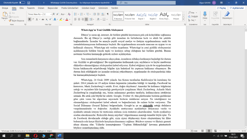Increase font size with grow font icon

[54, 14]
